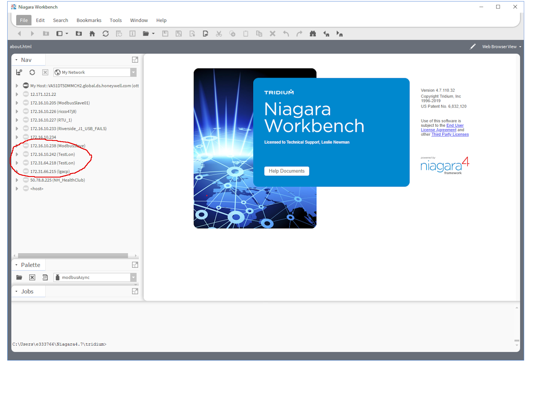
Task: Close the palette with the X icon
Action: click(x=32, y=277)
